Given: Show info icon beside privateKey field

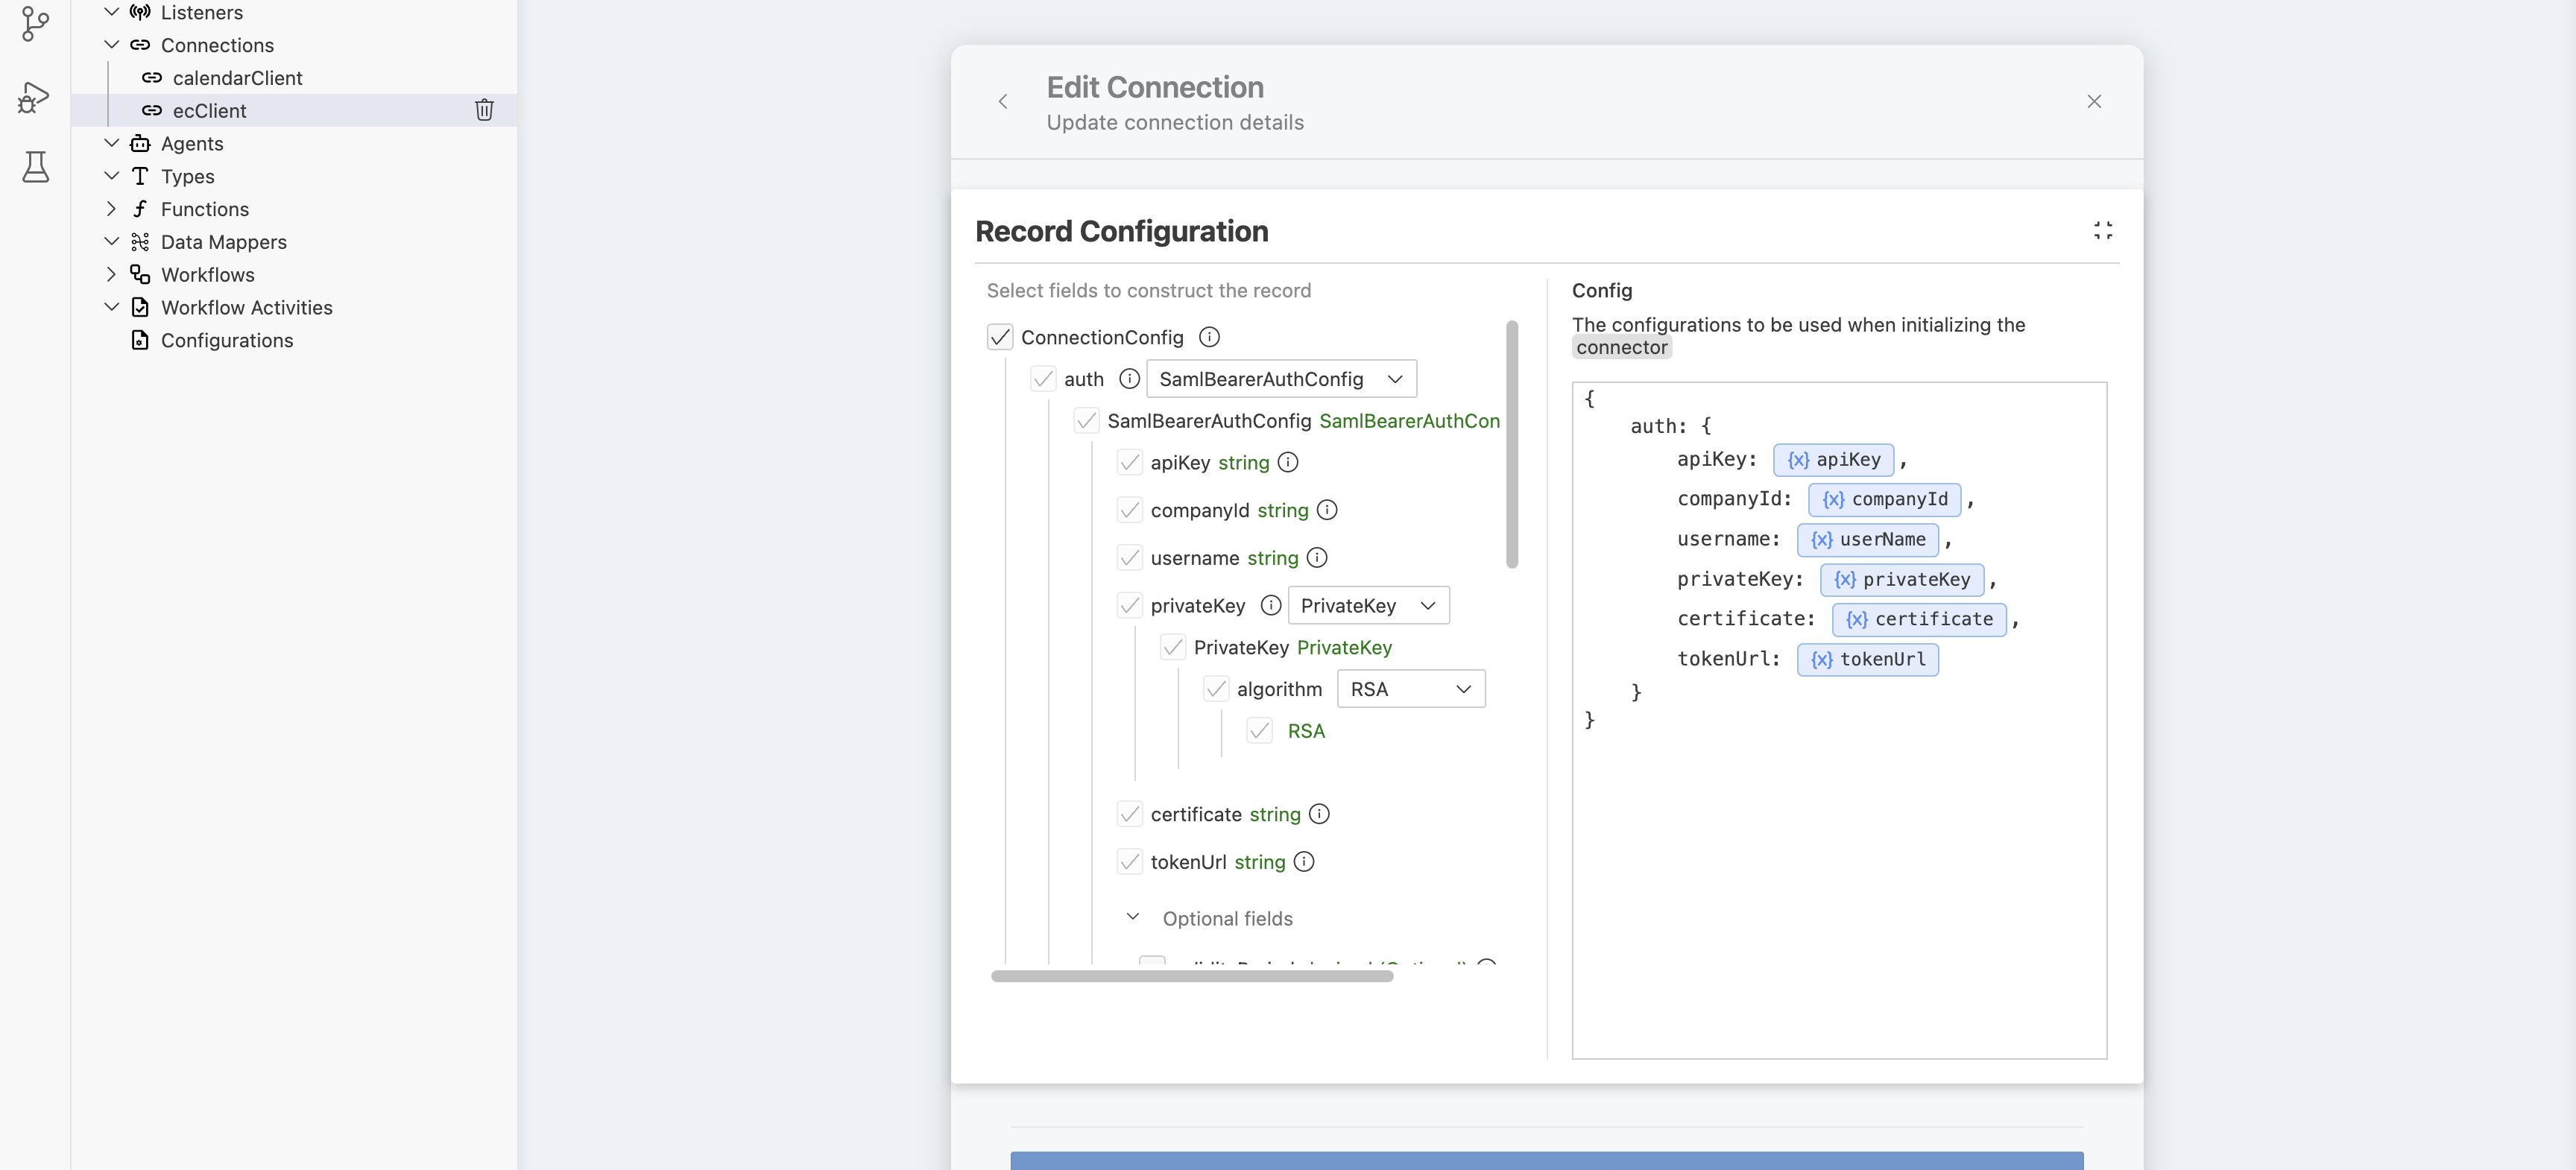Looking at the screenshot, I should [1271, 605].
